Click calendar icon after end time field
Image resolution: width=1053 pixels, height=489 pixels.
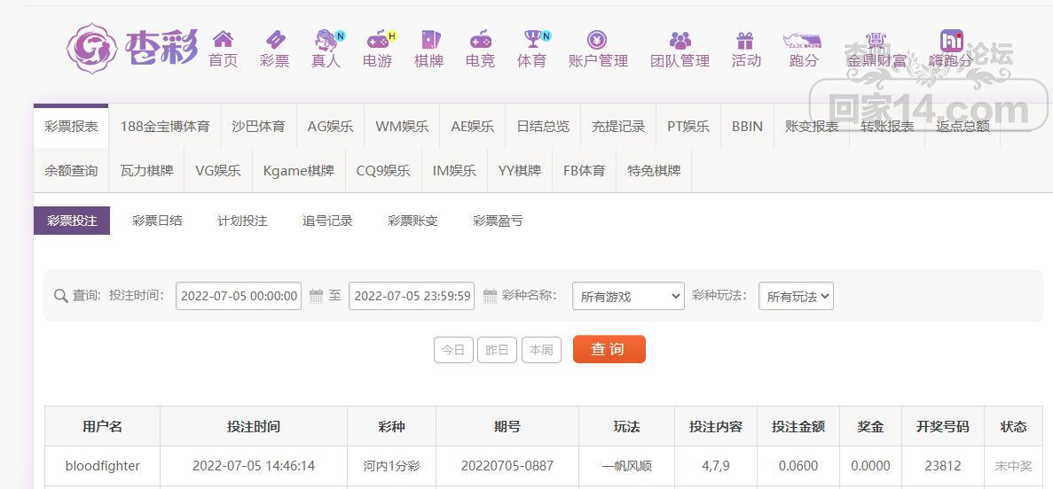pos(491,296)
